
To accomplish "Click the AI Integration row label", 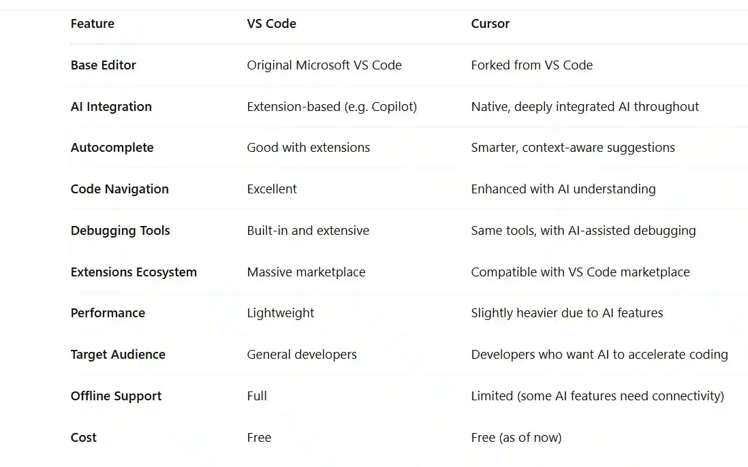I will [x=111, y=107].
